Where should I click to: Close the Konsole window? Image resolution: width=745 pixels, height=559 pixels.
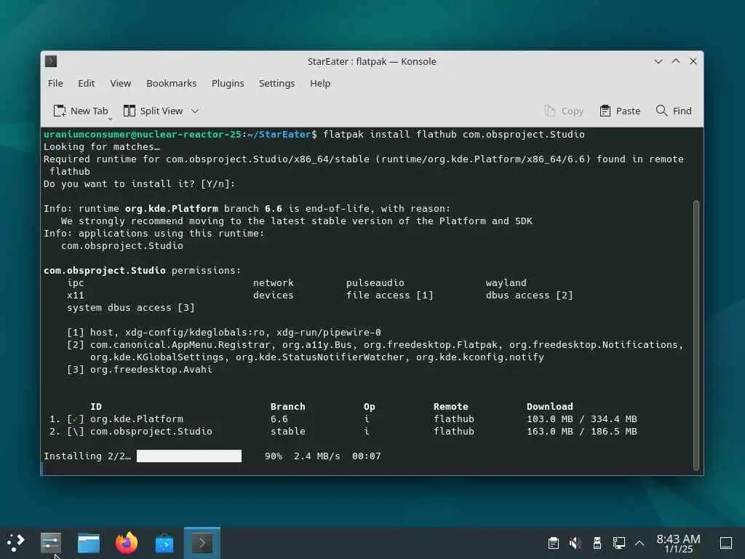(693, 61)
